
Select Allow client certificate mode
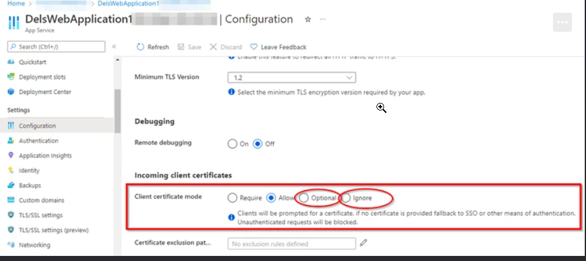click(x=271, y=197)
